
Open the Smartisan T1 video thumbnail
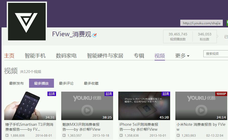(30, 106)
